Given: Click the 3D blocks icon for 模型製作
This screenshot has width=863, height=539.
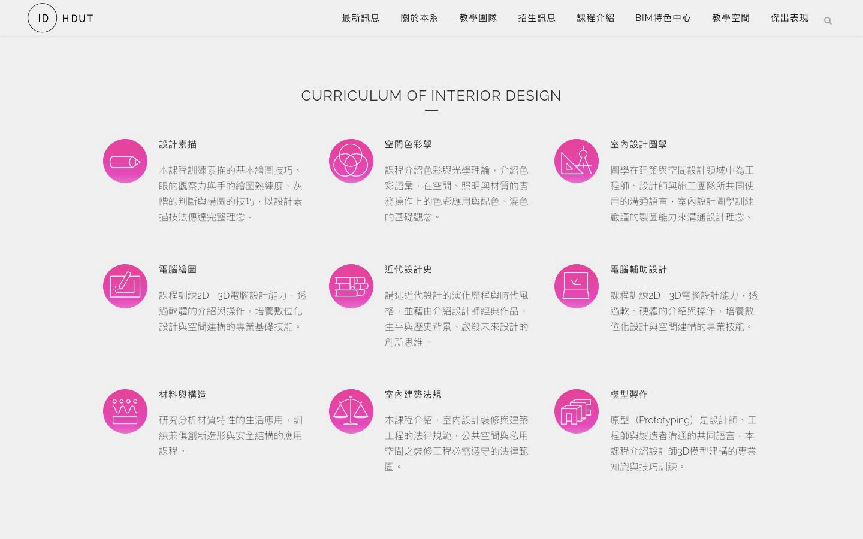Looking at the screenshot, I should [576, 411].
